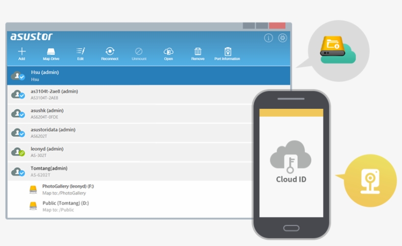Close the window with the red button
Image resolution: width=402 pixels, height=246 pixels.
(x=277, y=25)
